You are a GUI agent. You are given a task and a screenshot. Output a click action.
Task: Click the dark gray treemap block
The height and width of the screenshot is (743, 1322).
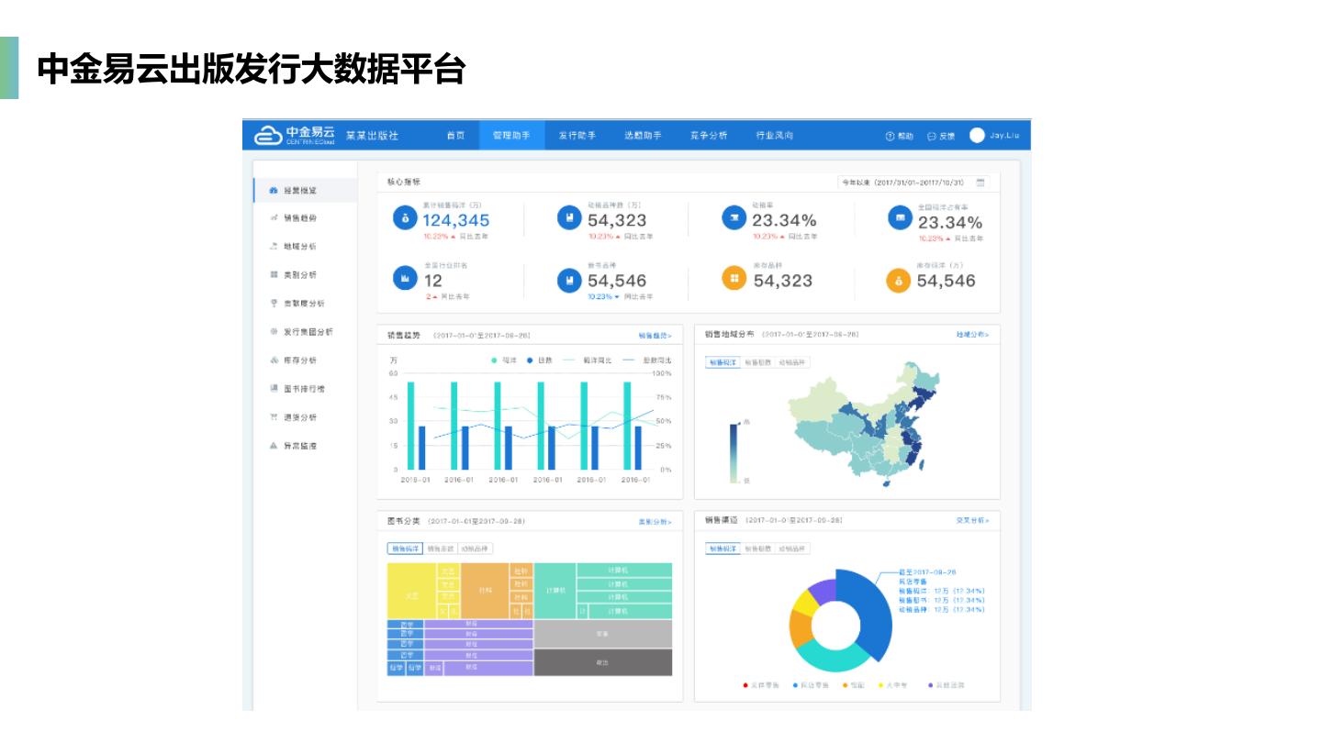point(602,662)
